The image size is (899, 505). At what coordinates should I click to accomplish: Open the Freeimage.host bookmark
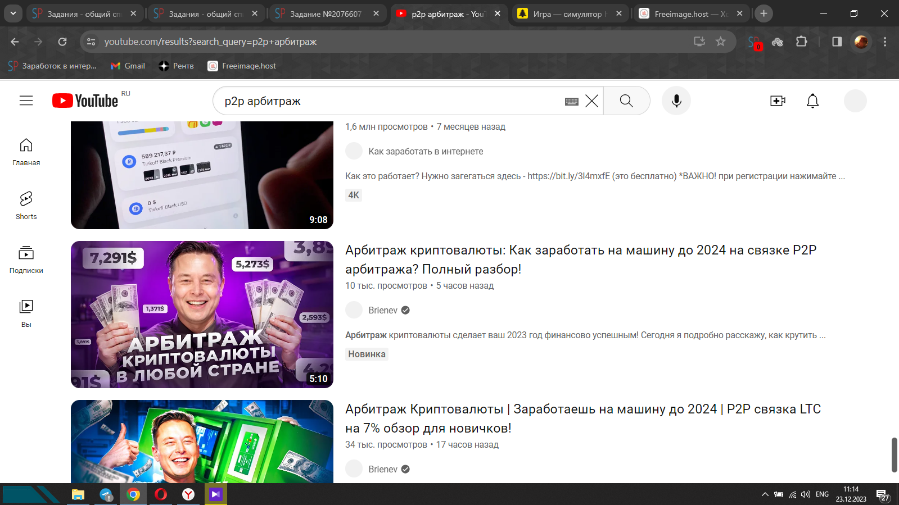click(242, 66)
